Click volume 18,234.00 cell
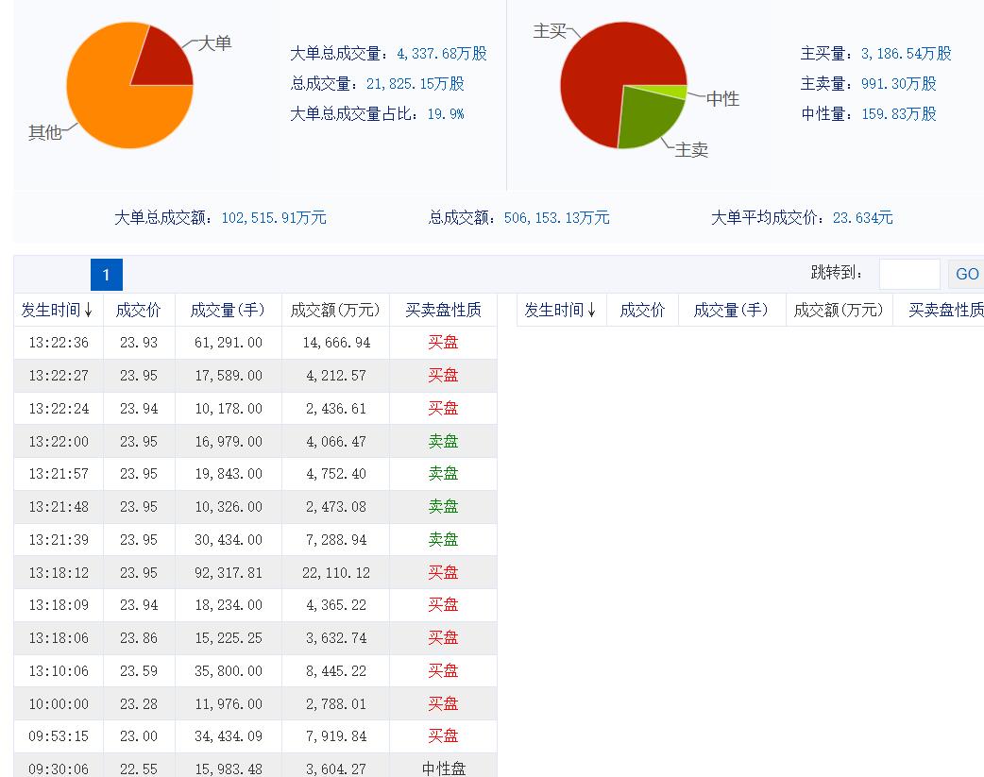Image resolution: width=984 pixels, height=777 pixels. (x=229, y=605)
